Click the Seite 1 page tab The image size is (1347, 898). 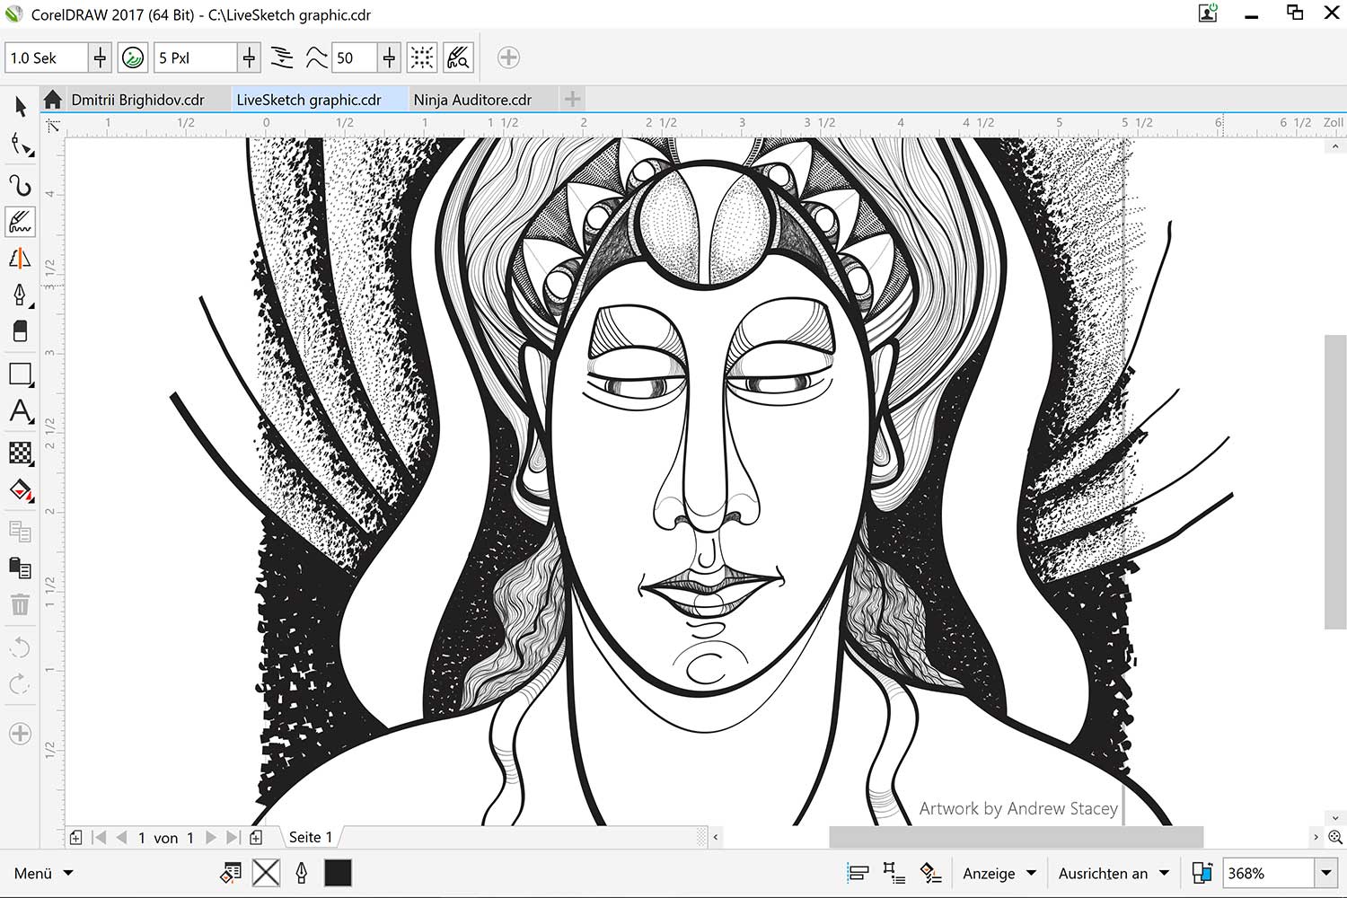click(x=310, y=837)
